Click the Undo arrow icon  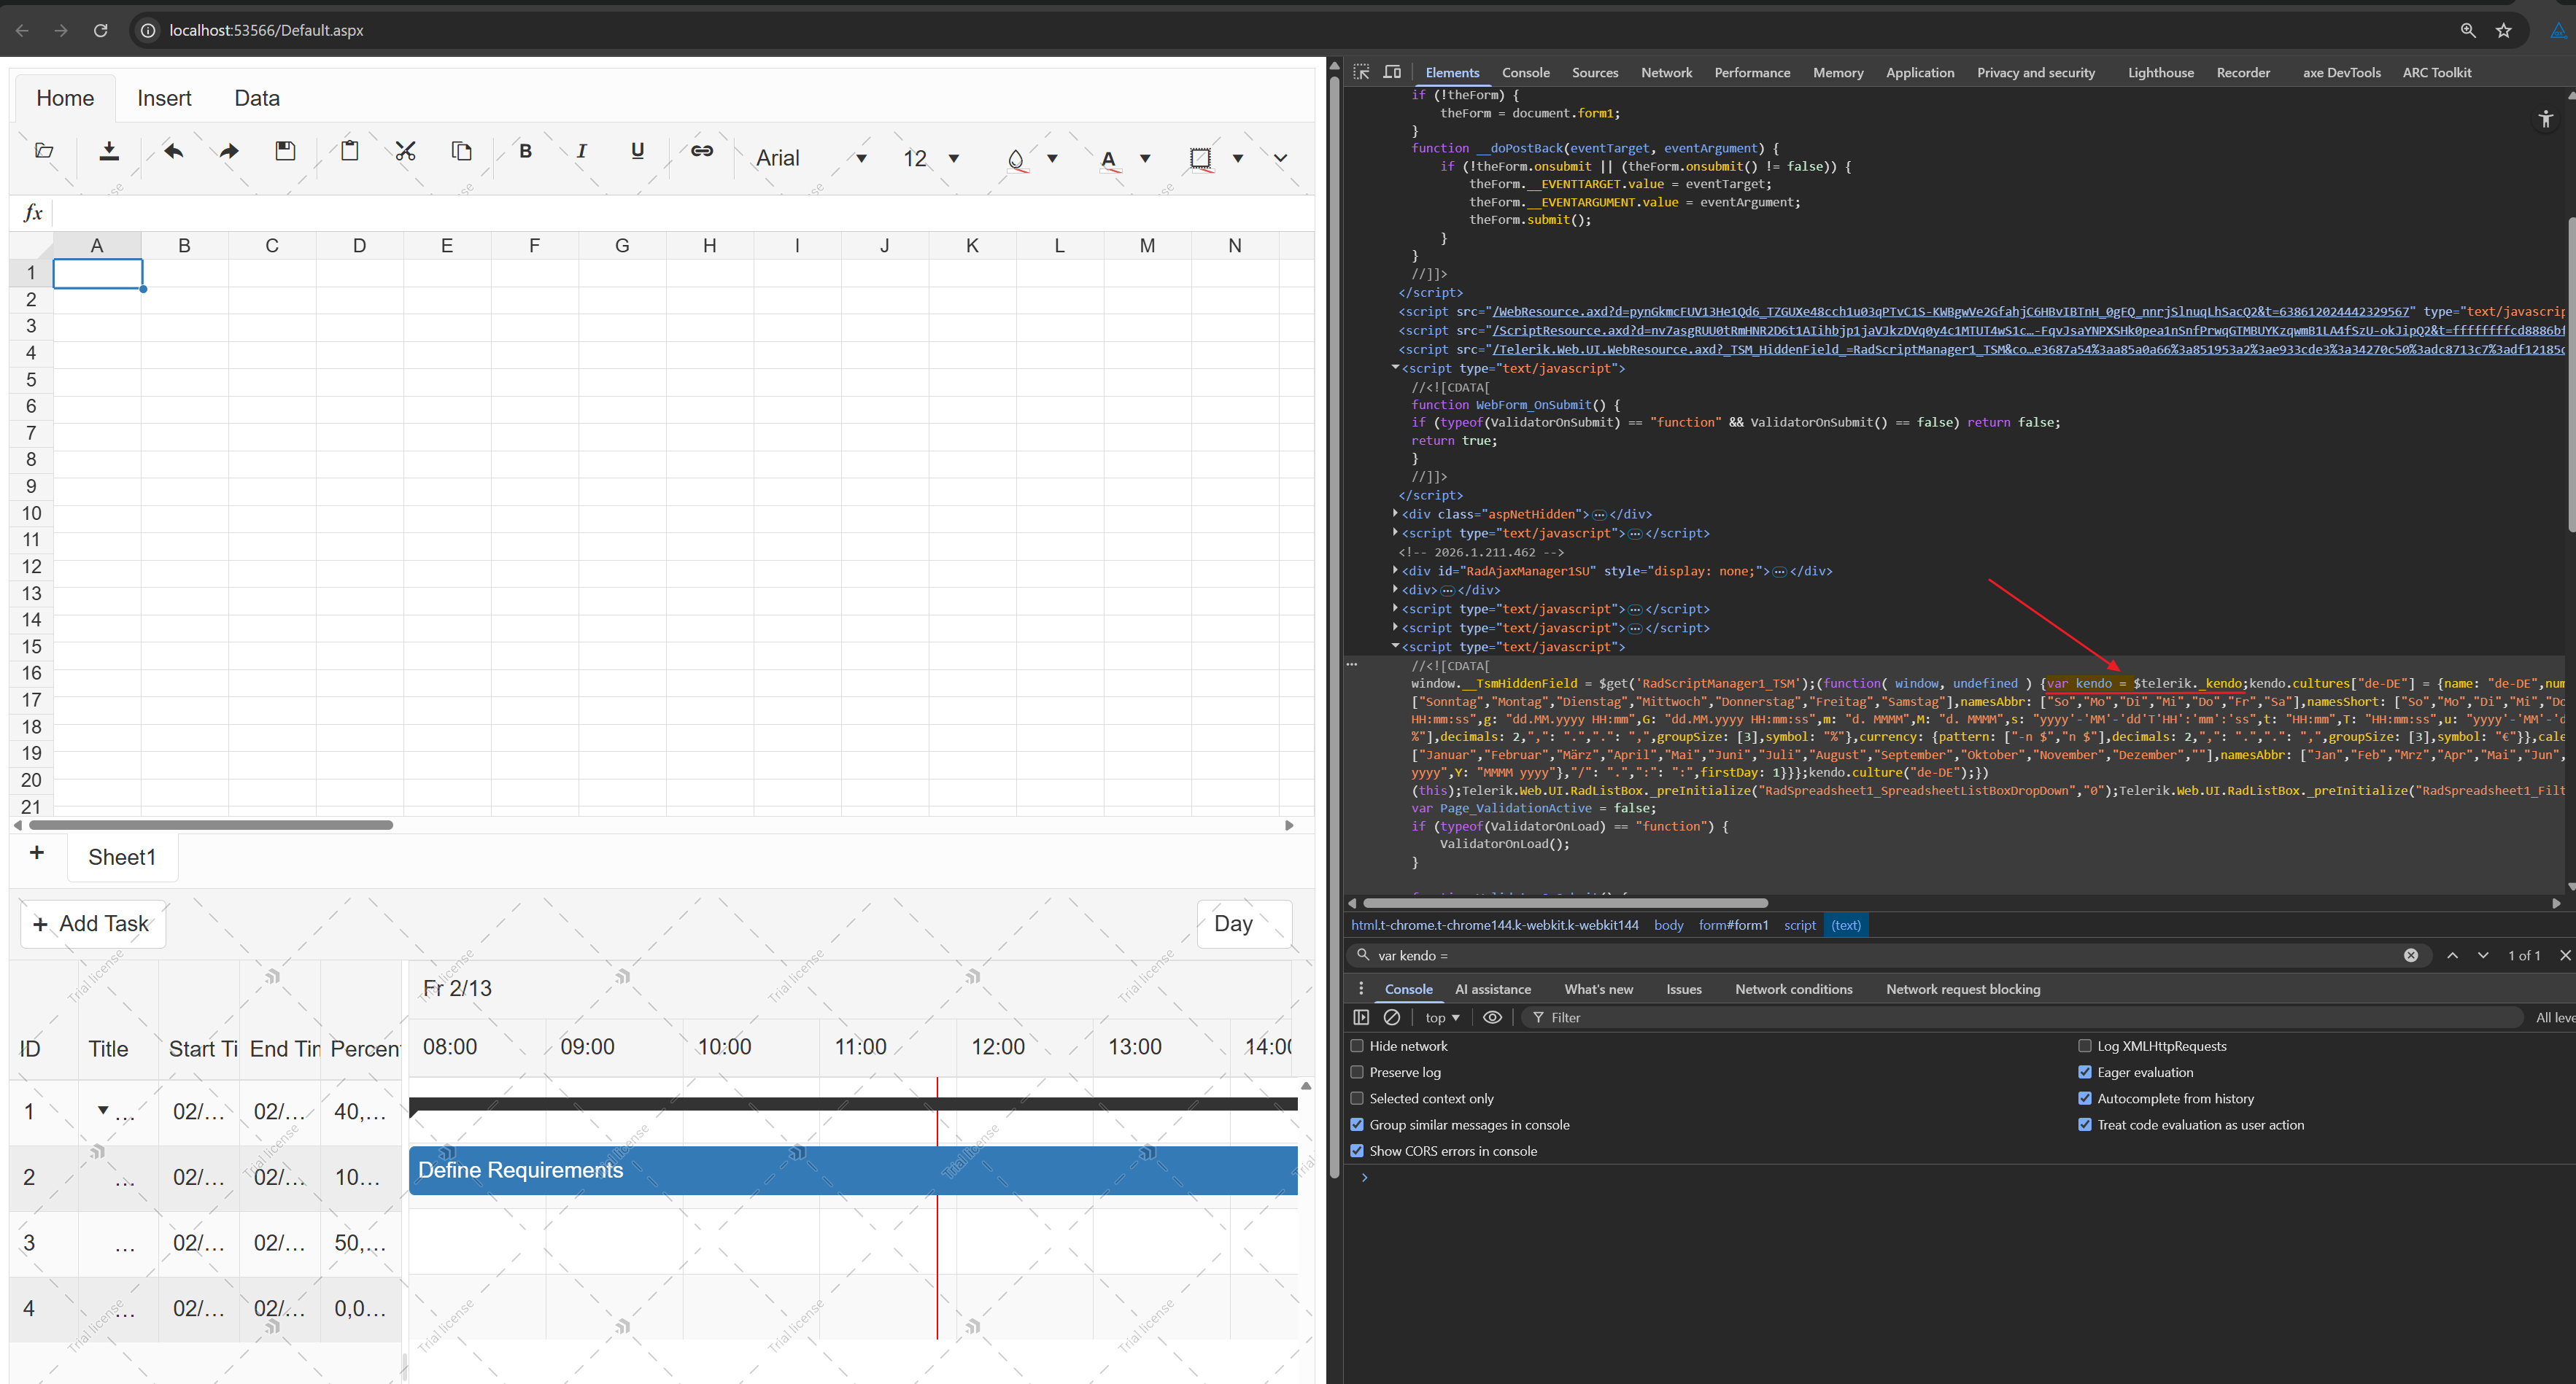pos(174,151)
